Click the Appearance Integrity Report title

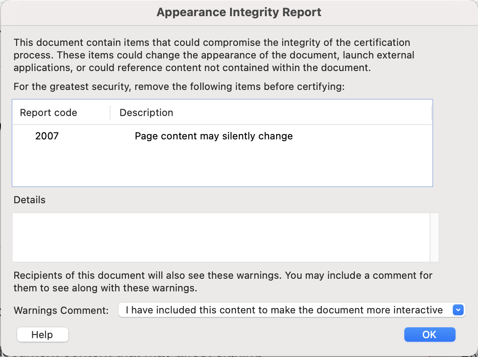click(239, 12)
